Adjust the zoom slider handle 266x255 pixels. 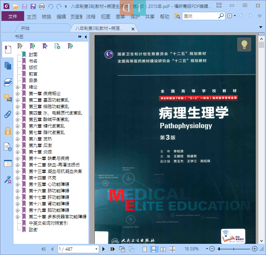pos(219,249)
